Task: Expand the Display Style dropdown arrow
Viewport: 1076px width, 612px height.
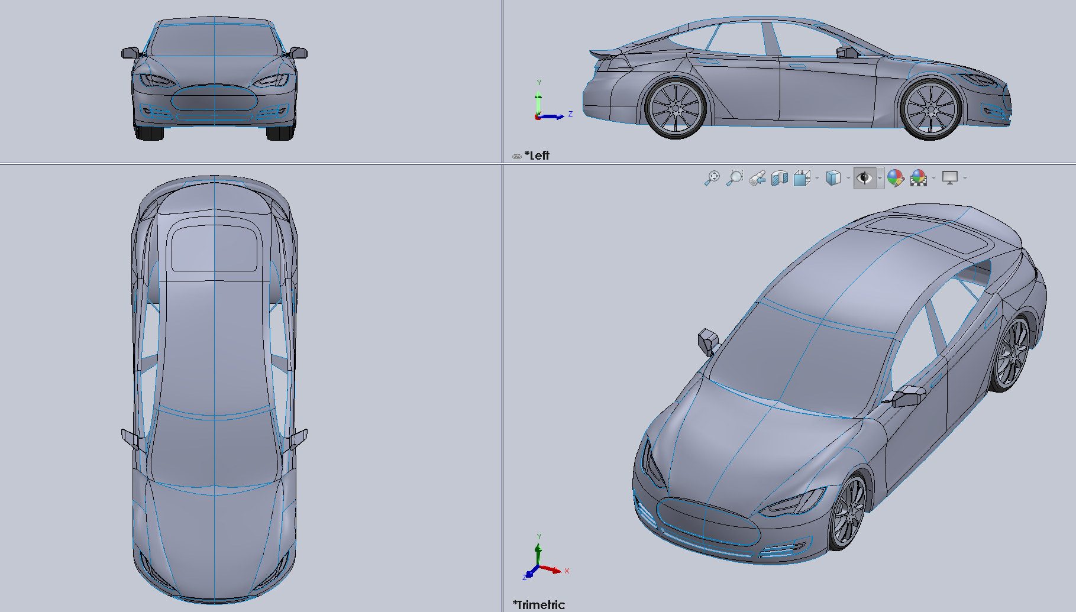Action: [848, 178]
